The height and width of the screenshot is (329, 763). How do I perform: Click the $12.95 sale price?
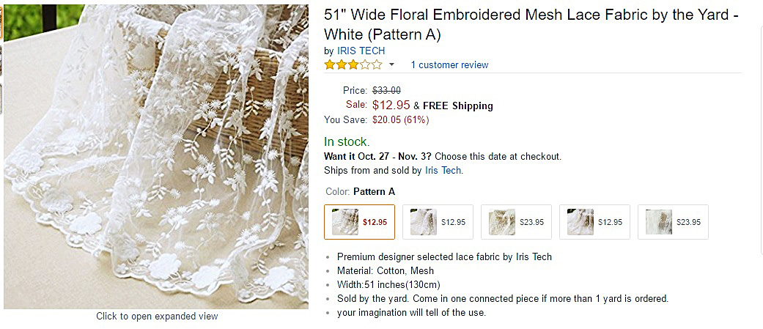[x=391, y=105]
